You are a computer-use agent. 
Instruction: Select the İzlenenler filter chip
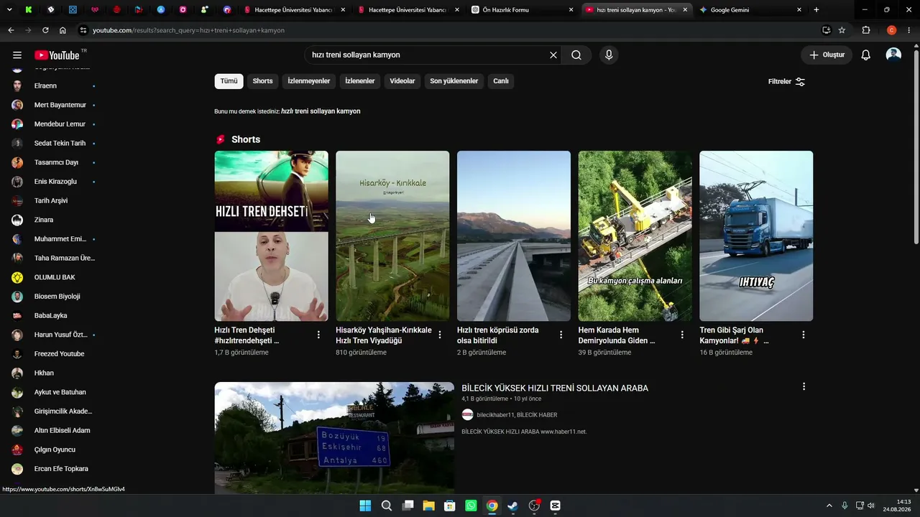[x=360, y=81]
